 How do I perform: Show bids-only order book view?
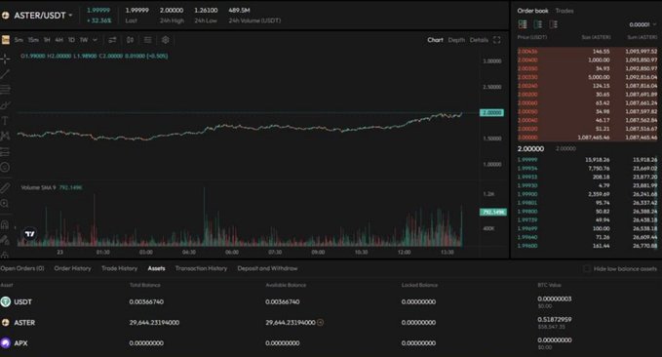point(538,24)
